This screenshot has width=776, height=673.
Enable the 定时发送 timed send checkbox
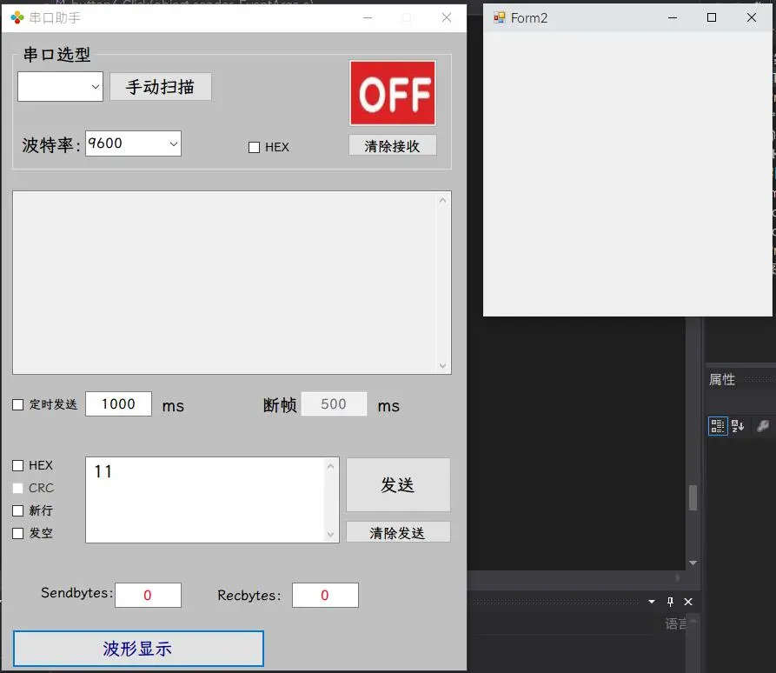click(x=18, y=404)
